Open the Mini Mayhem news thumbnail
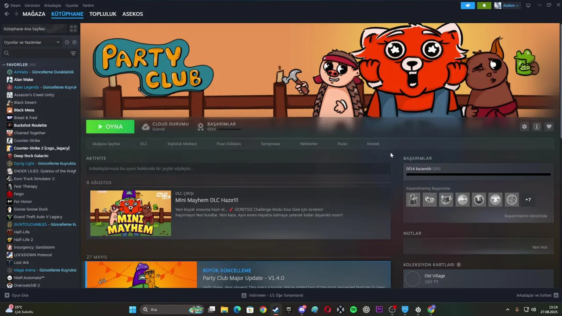562x316 pixels. (131, 213)
